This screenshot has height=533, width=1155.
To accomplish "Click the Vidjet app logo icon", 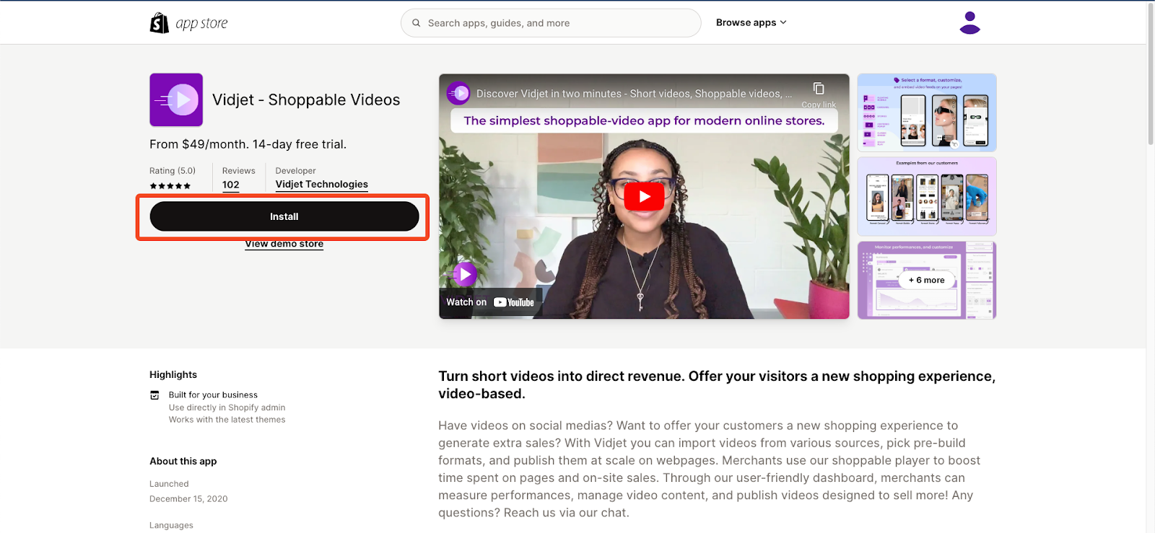I will (x=176, y=100).
